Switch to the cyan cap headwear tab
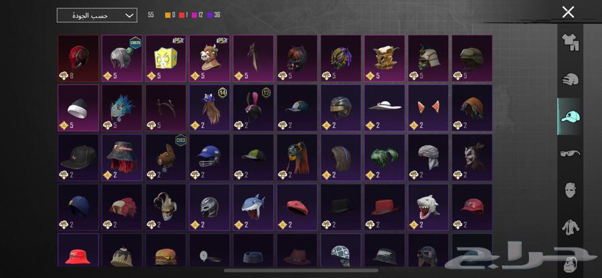 pyautogui.click(x=570, y=116)
